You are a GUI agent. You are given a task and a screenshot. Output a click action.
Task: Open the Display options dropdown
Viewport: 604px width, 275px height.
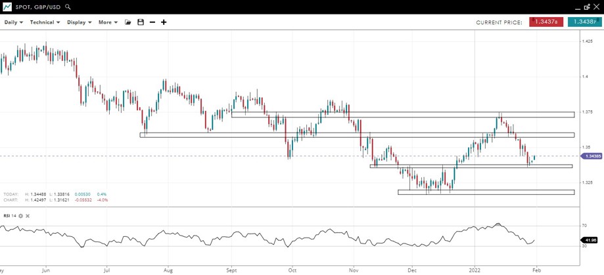click(x=80, y=22)
